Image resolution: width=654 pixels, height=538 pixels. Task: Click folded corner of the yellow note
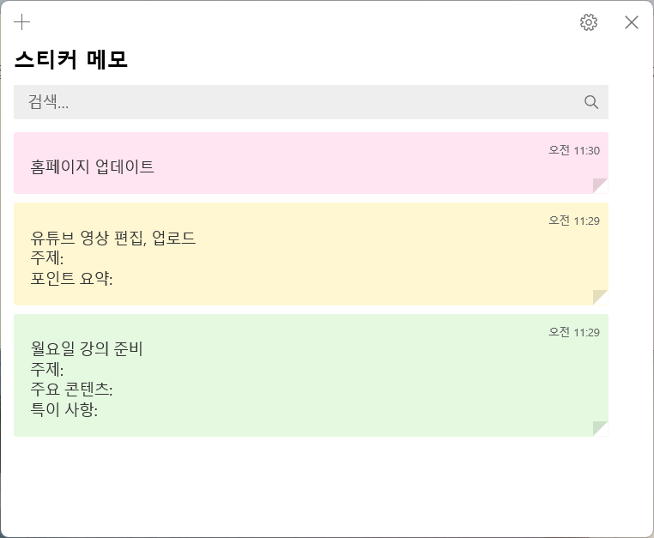click(600, 298)
